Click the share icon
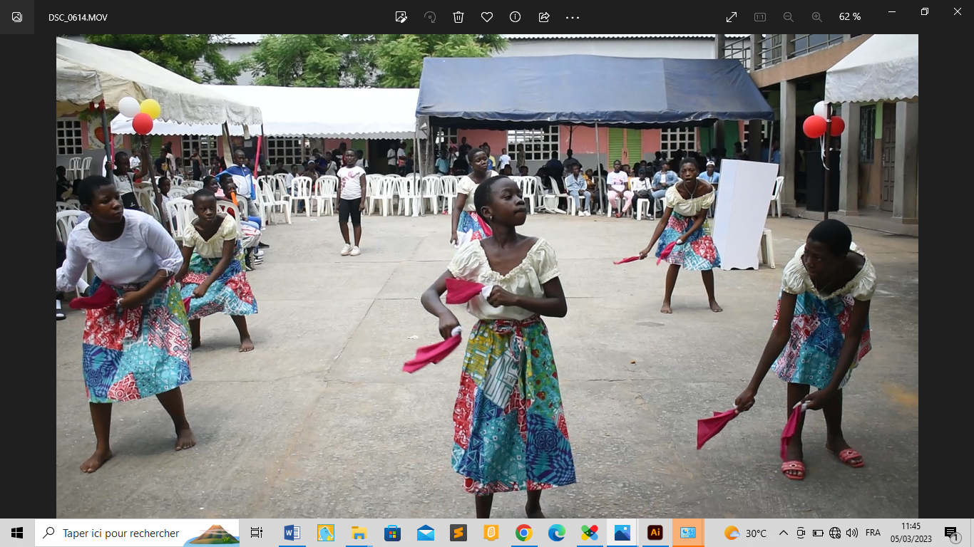This screenshot has width=974, height=547. [x=544, y=17]
